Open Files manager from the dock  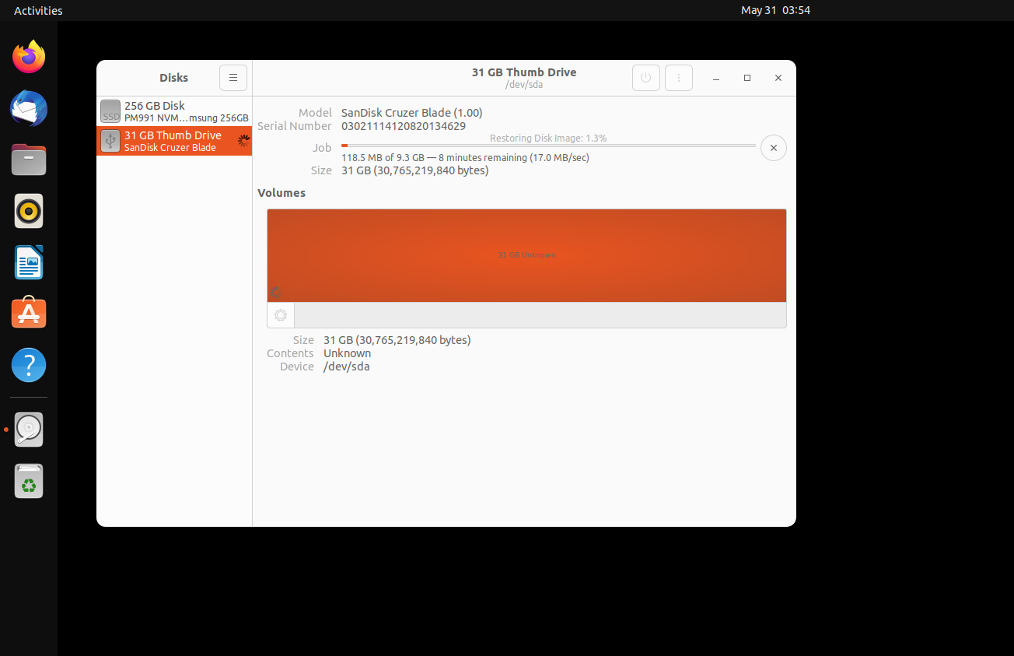tap(29, 160)
